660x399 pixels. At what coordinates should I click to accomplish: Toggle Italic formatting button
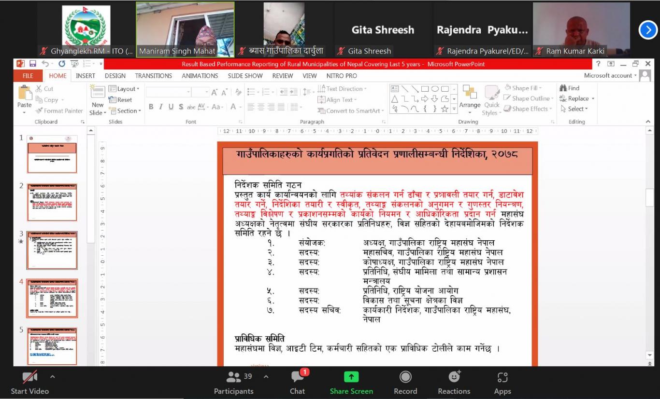click(161, 107)
